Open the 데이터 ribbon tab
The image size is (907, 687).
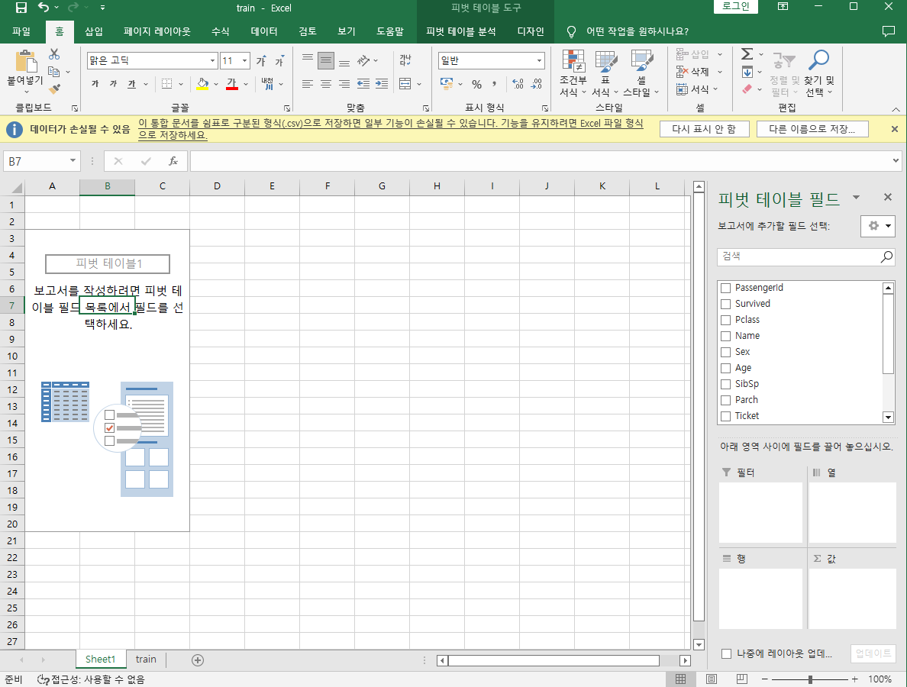pos(263,31)
